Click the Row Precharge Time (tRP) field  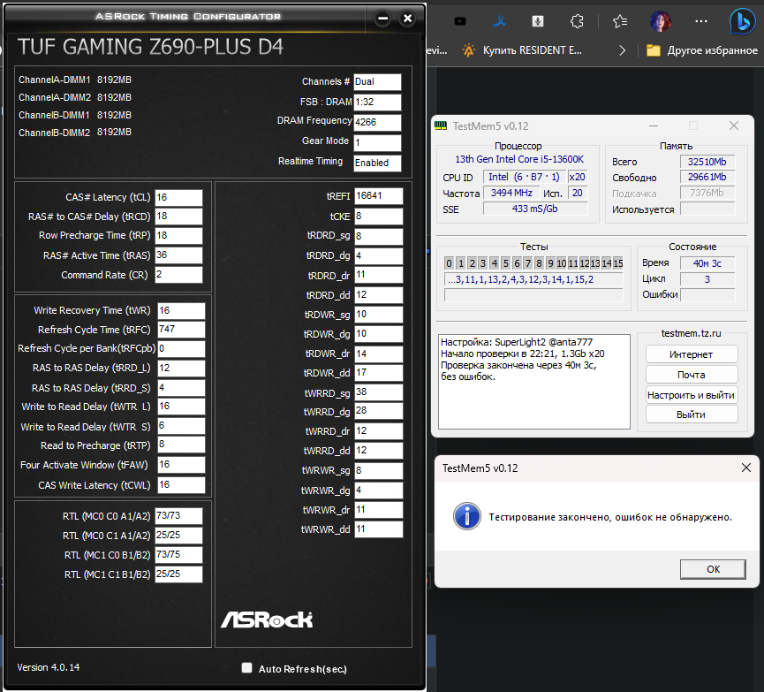coord(178,236)
